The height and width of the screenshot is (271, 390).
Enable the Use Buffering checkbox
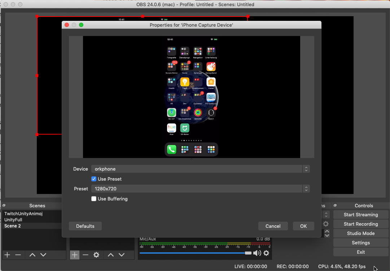tap(94, 199)
